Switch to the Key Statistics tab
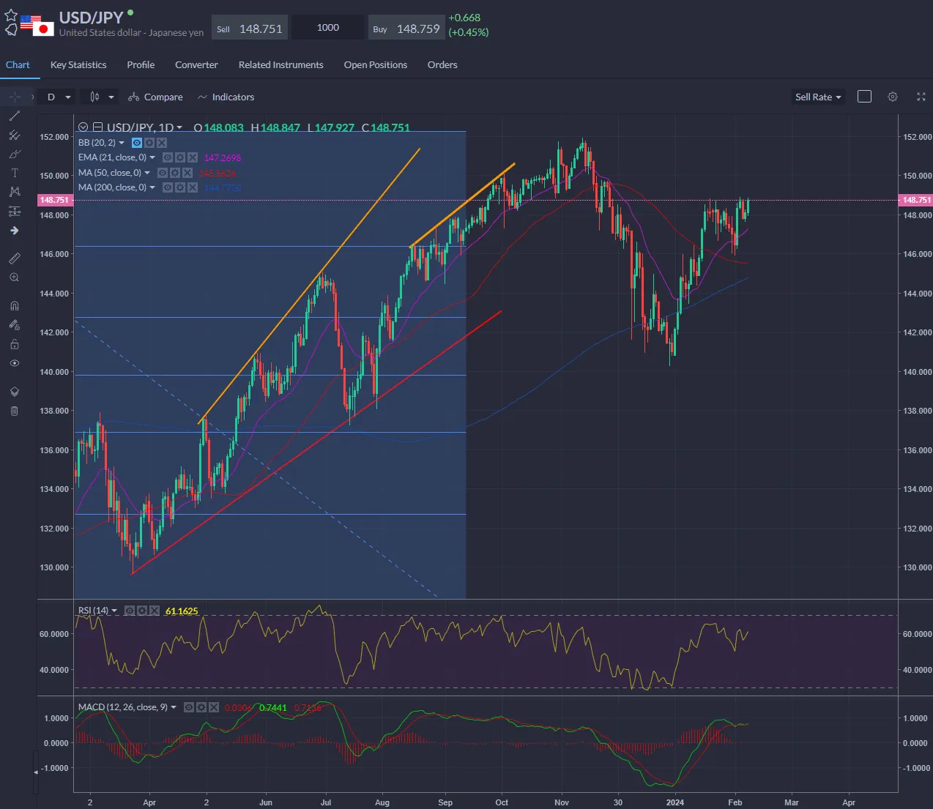Screen dimensions: 933x809 [78, 64]
